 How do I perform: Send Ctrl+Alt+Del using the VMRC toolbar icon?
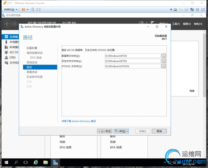tap(32, 10)
